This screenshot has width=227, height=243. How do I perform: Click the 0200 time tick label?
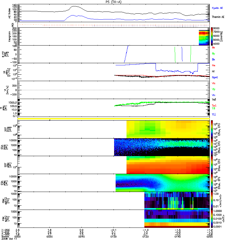click(209, 237)
